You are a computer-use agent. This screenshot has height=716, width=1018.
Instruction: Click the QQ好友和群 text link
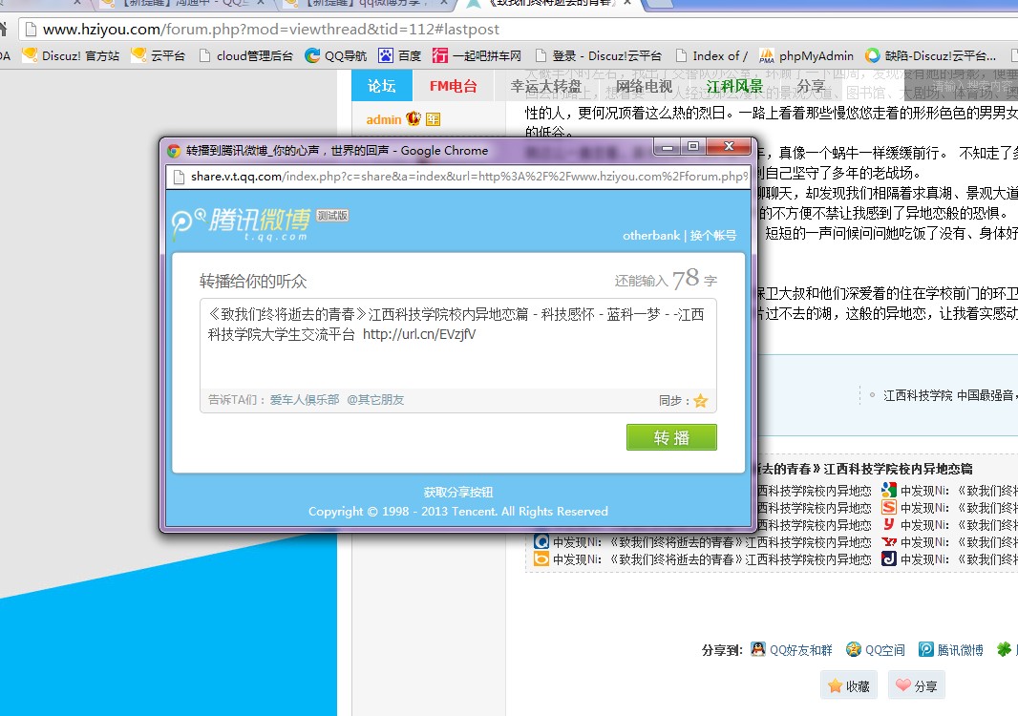click(x=800, y=650)
